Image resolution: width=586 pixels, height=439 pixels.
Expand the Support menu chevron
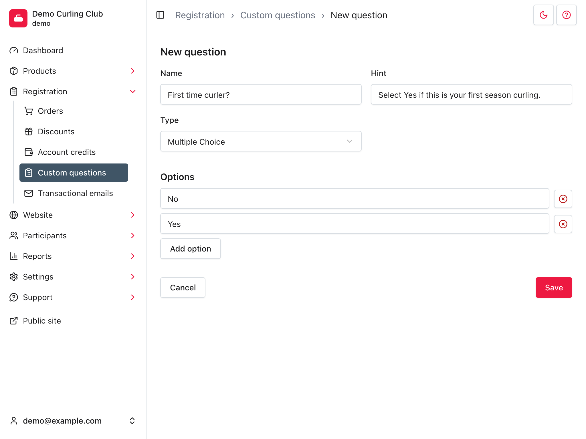point(132,297)
